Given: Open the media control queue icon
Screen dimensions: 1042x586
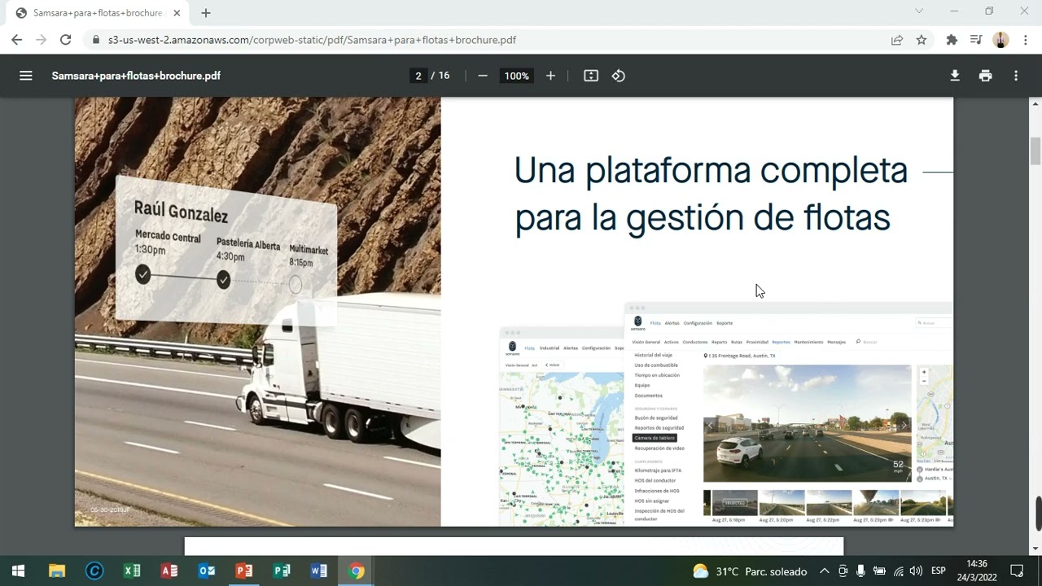Looking at the screenshot, I should coord(976,40).
